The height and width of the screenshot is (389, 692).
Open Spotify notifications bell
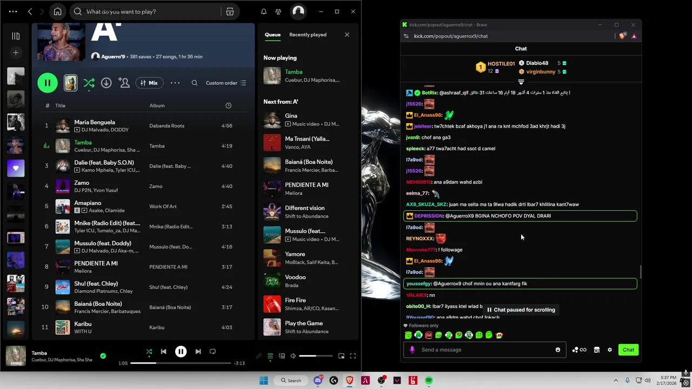pyautogui.click(x=264, y=11)
